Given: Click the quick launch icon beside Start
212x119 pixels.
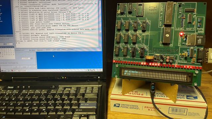Looking at the screenshot, I should 8,71.
